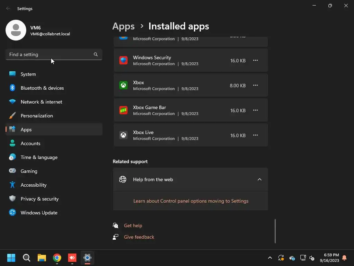Click the Xbox Game Bar app icon
This screenshot has width=354, height=266.
pyautogui.click(x=123, y=110)
